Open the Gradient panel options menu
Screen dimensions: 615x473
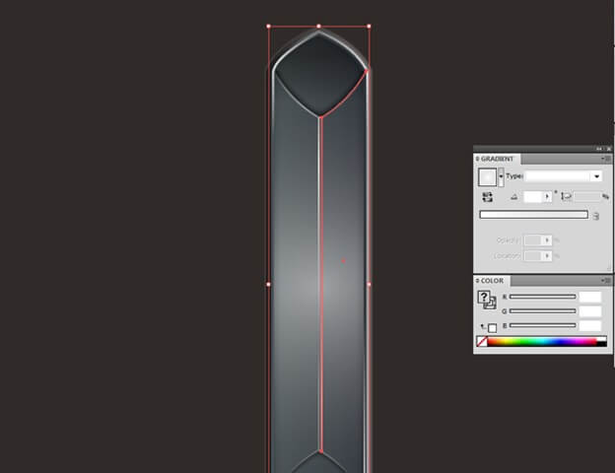(x=606, y=159)
